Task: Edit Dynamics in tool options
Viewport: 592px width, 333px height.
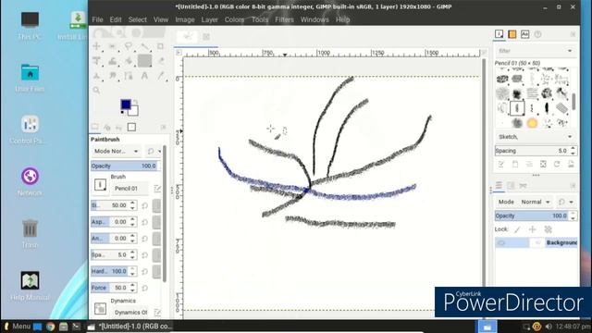Action: [x=157, y=313]
